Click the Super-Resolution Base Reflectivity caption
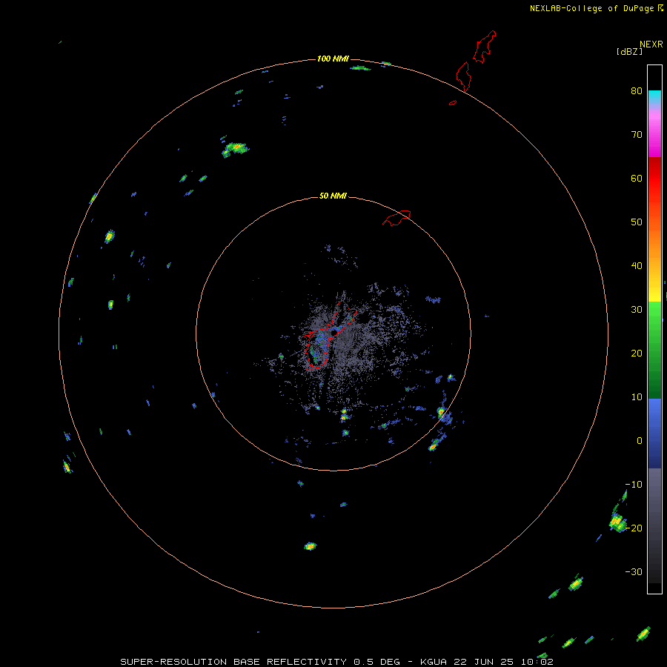Image resolution: width=667 pixels, height=667 pixels. pyautogui.click(x=336, y=662)
